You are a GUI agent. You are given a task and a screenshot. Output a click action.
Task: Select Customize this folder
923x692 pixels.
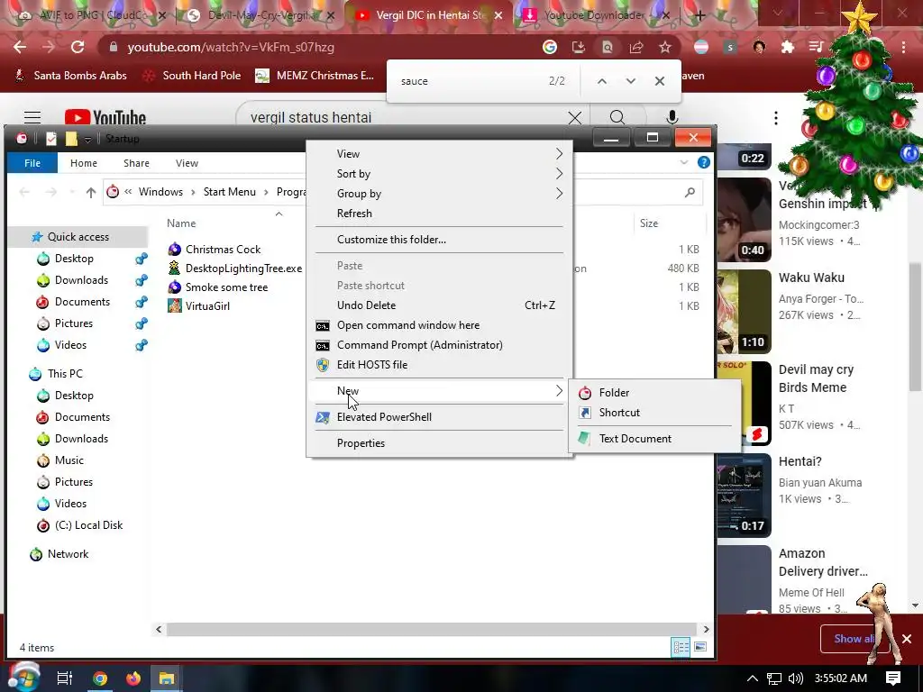(x=440, y=240)
